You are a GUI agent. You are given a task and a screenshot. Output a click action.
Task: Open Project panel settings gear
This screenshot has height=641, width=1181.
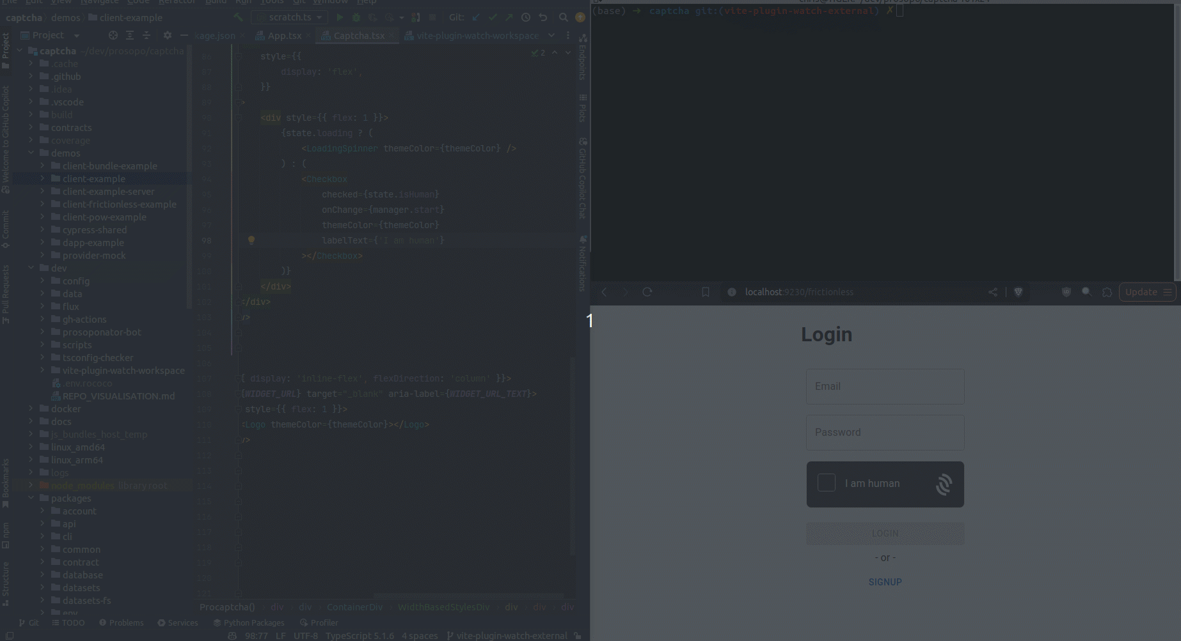click(x=168, y=35)
